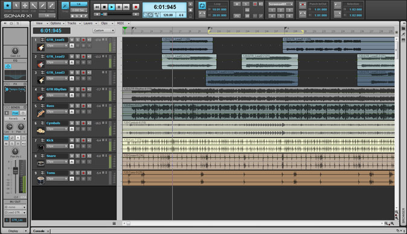Image resolution: width=407 pixels, height=234 pixels.
Task: Choose the Erase tool icon
Action: pyautogui.click(x=51, y=5)
